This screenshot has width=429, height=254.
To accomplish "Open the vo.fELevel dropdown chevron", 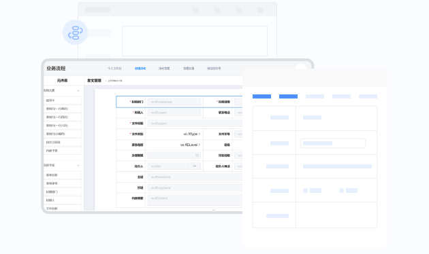I will [x=200, y=145].
